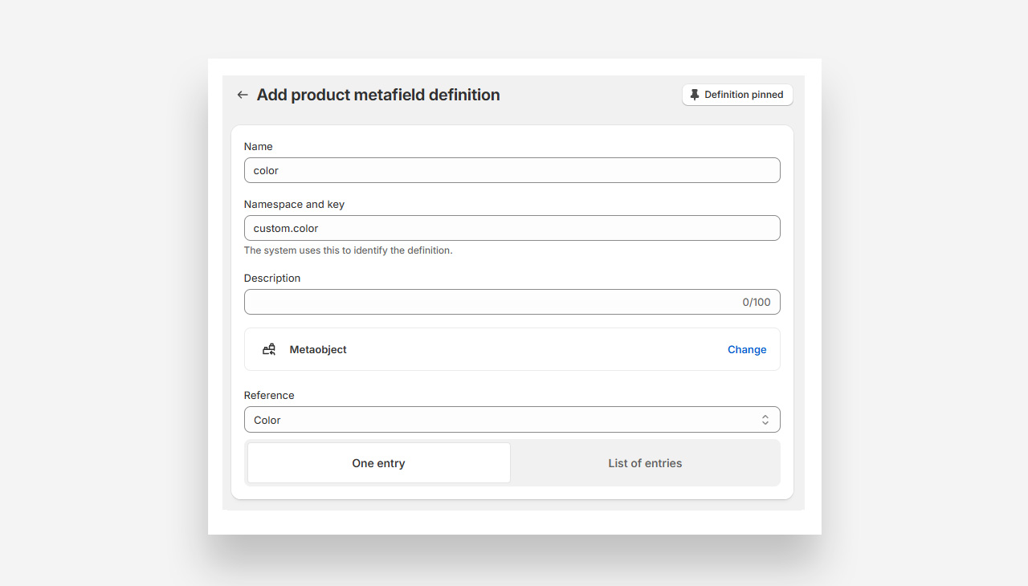Click into the Description text field

[x=490, y=302]
